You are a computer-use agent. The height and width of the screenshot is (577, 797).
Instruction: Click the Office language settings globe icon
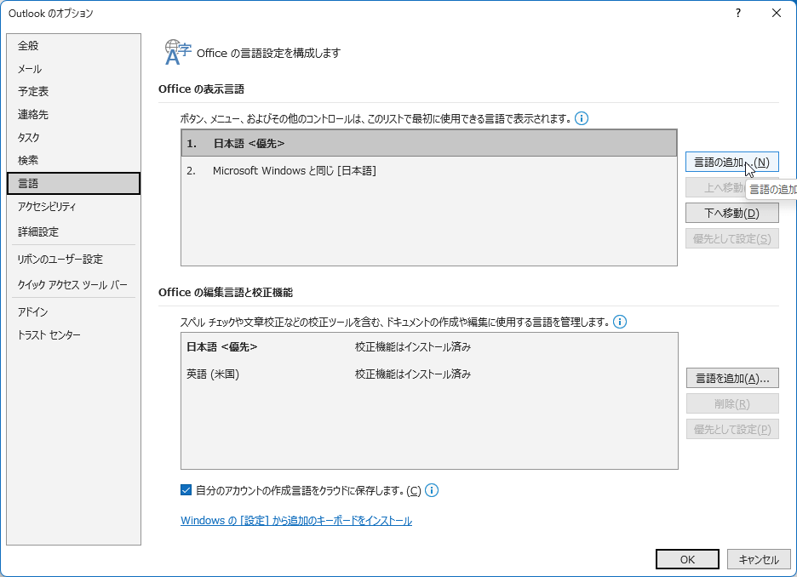tap(177, 52)
